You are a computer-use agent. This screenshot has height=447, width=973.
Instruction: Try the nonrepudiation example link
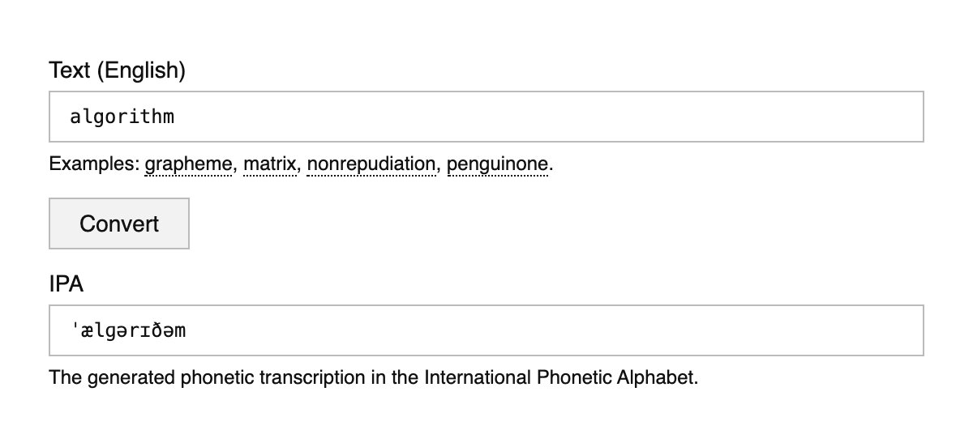371,164
